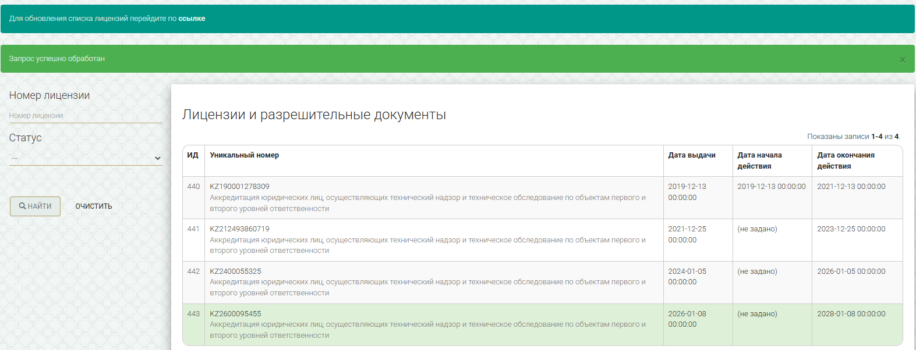Click the issue date 2024-01-05 cell
Viewport: 916px width, 350px height.
click(687, 277)
